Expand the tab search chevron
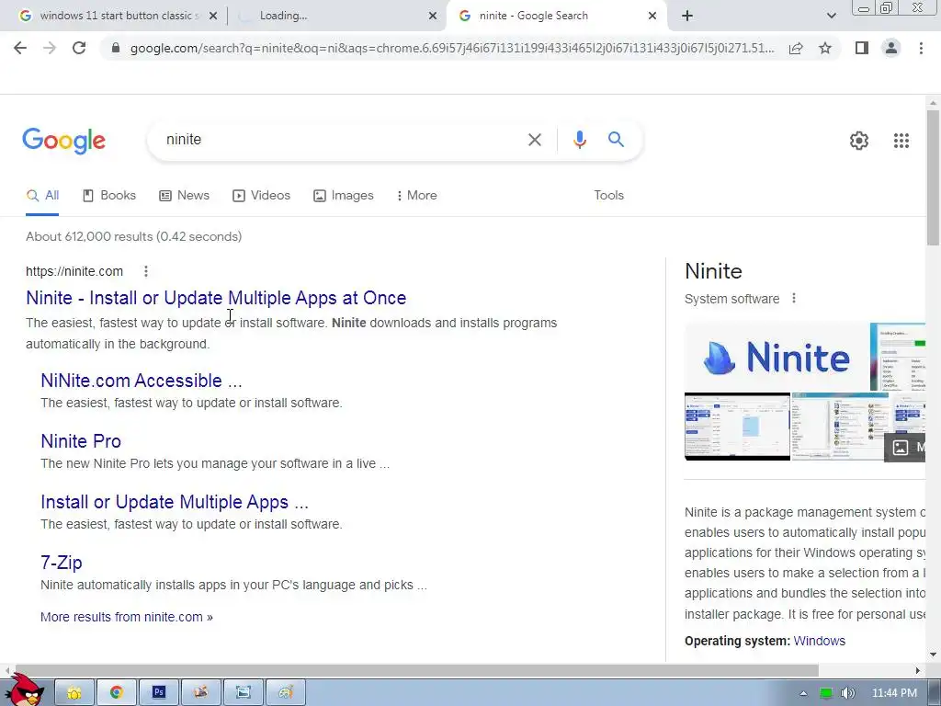The image size is (941, 706). [x=831, y=17]
